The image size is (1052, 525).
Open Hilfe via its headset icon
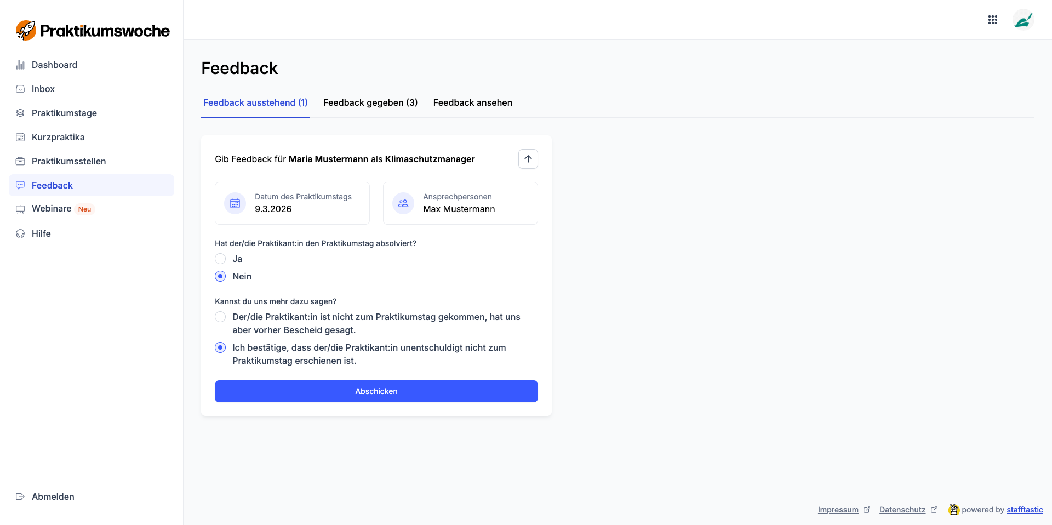[x=20, y=233]
